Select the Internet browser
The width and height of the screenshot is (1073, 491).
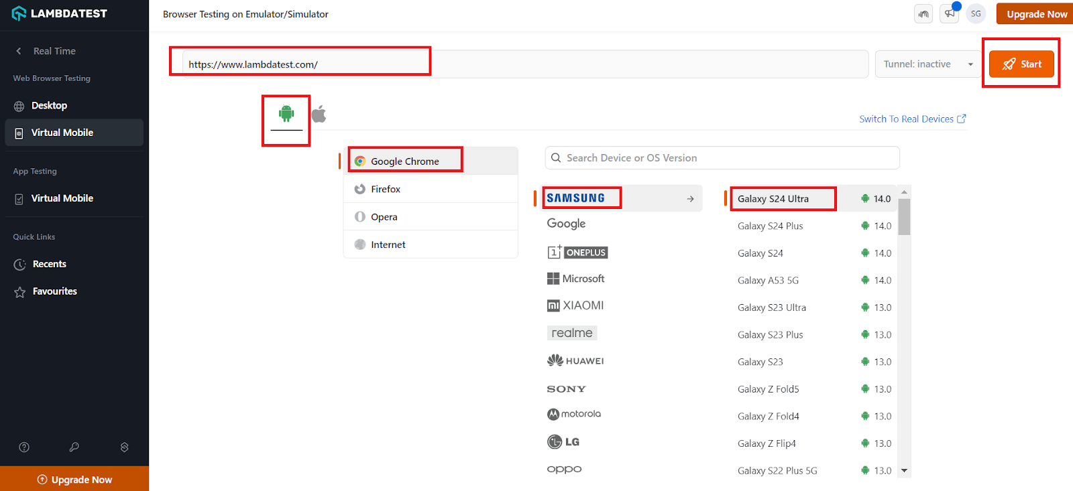pos(431,244)
